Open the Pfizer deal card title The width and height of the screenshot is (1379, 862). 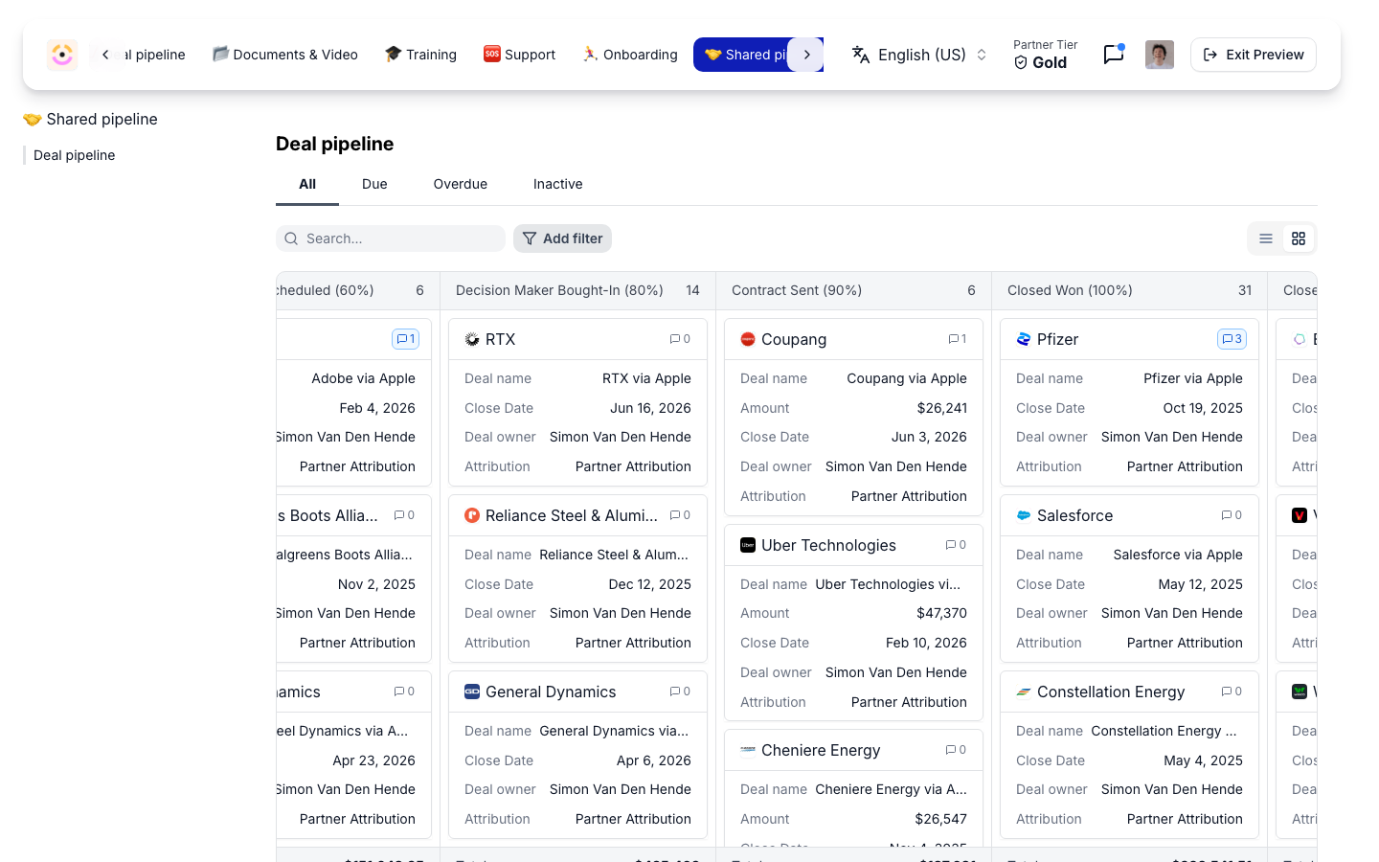(1057, 339)
